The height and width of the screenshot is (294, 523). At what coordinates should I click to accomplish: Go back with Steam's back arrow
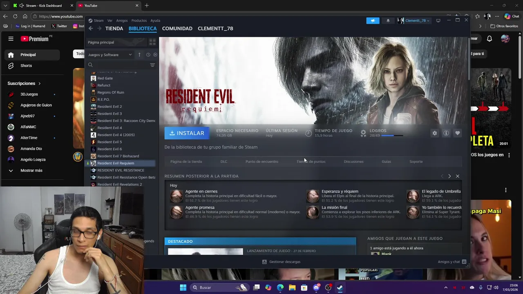(91, 29)
